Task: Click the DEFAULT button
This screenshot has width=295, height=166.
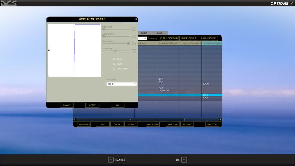Action: tap(131, 124)
